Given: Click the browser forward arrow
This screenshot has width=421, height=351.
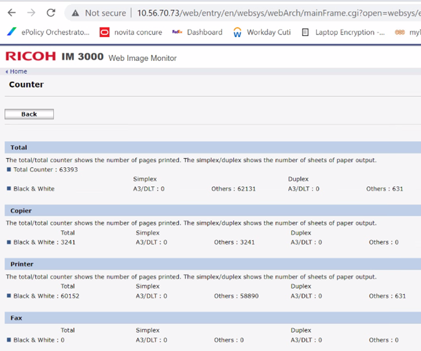Looking at the screenshot, I should click(31, 13).
